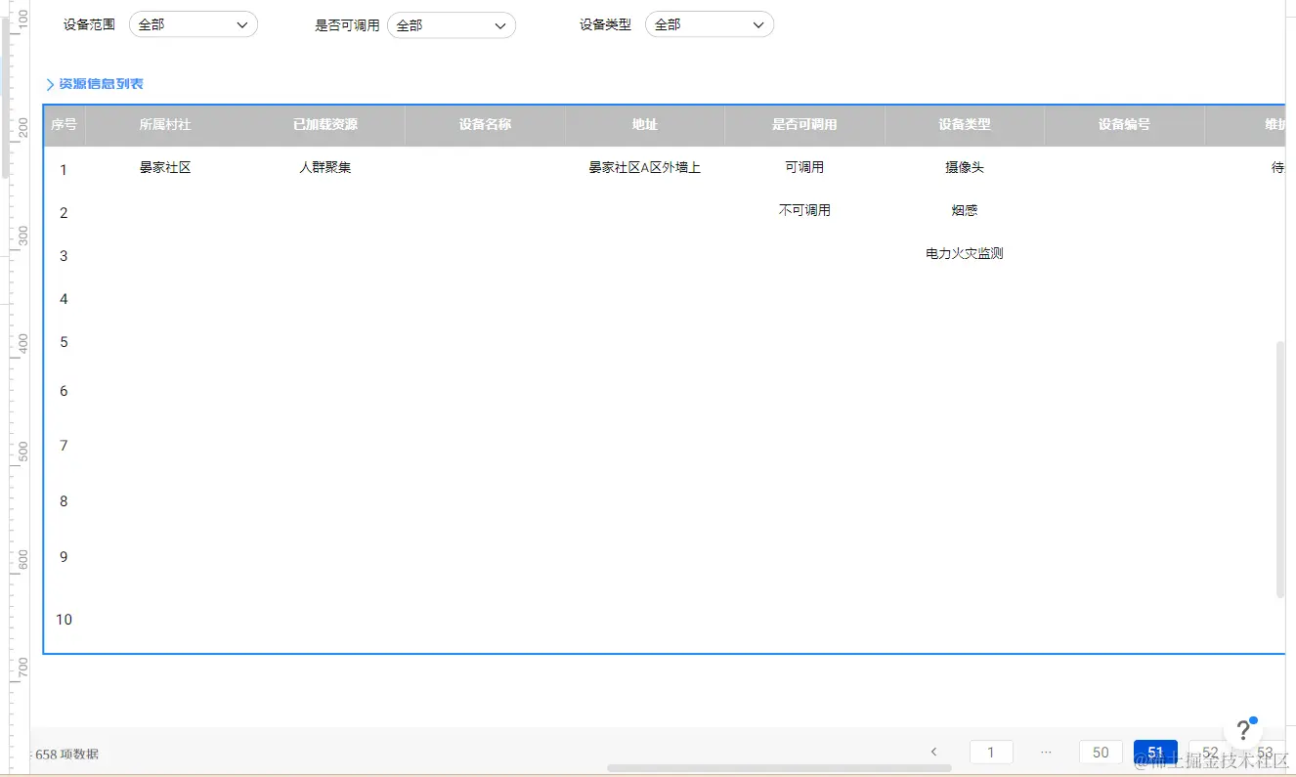Open the 设备范围 dropdown

point(193,24)
